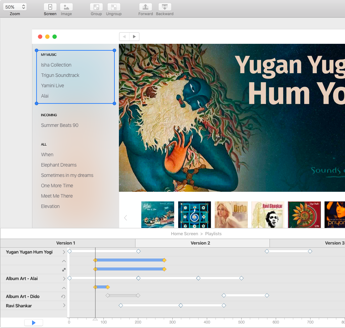The image size is (345, 328).
Task: Expand the Ravi Shankar timeline row
Action: [64, 306]
